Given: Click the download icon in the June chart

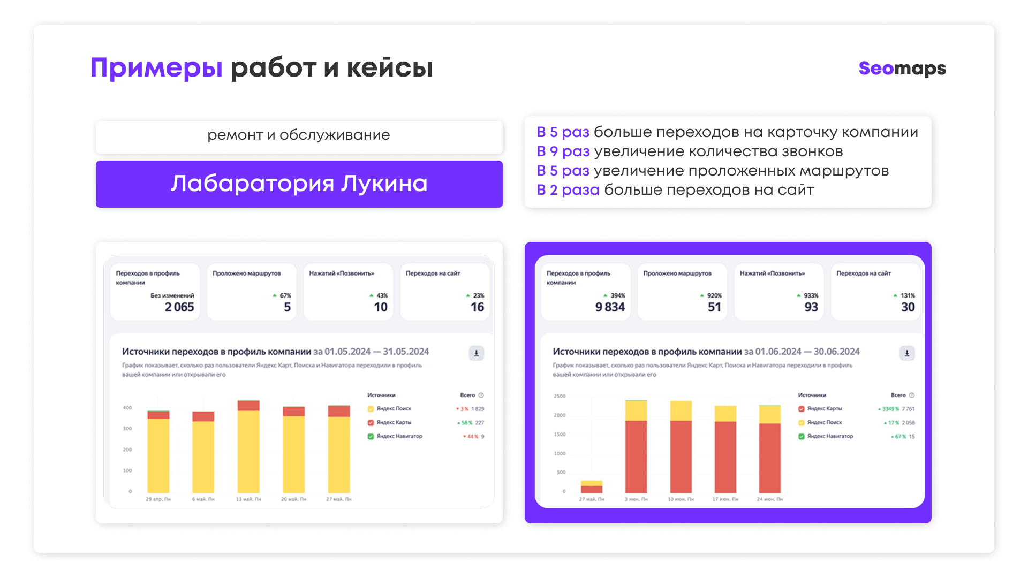Looking at the screenshot, I should 906,353.
